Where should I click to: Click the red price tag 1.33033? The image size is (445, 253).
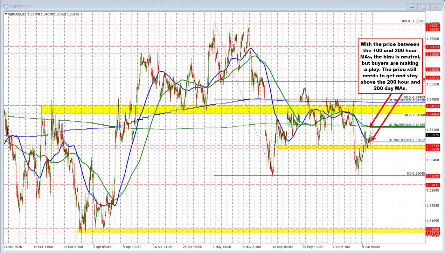coord(432,176)
